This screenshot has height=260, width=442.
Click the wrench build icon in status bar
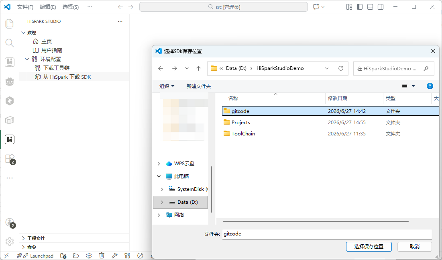(x=114, y=256)
